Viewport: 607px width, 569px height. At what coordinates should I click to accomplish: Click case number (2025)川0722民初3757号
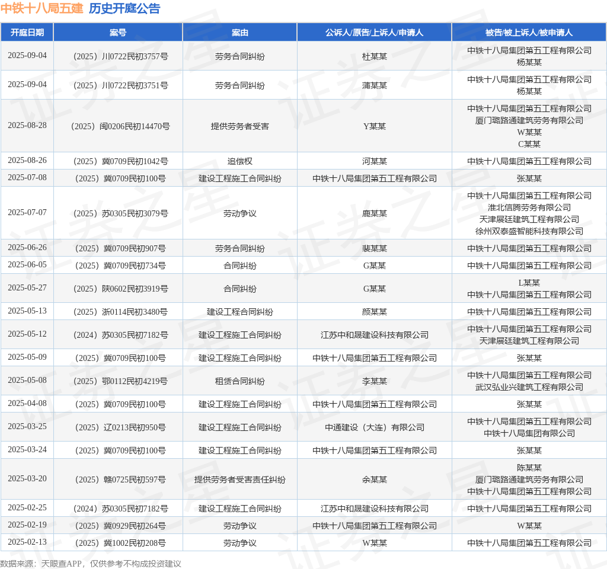120,56
